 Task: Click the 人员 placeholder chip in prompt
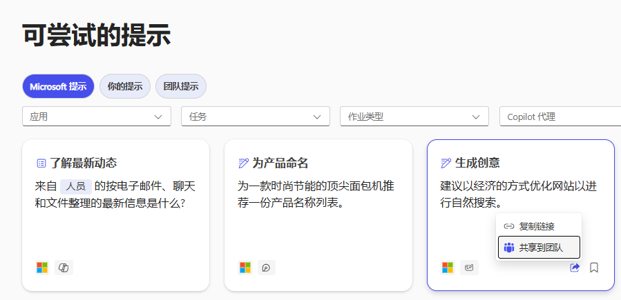[x=76, y=186]
